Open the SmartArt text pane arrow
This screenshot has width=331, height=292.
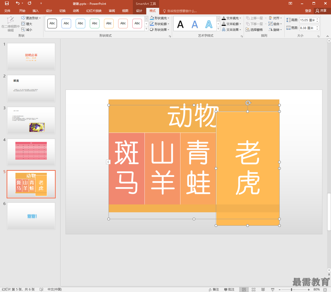(x=108, y=162)
